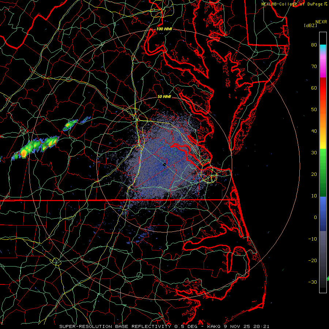Click the radar site dot at the rings' center
The image size is (329, 329).
(x=164, y=164)
